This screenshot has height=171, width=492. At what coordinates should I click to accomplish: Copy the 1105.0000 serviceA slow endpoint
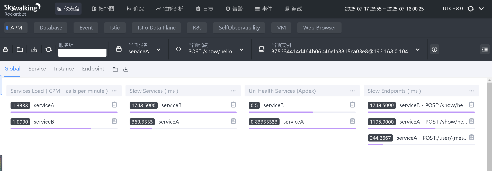tap(472, 121)
